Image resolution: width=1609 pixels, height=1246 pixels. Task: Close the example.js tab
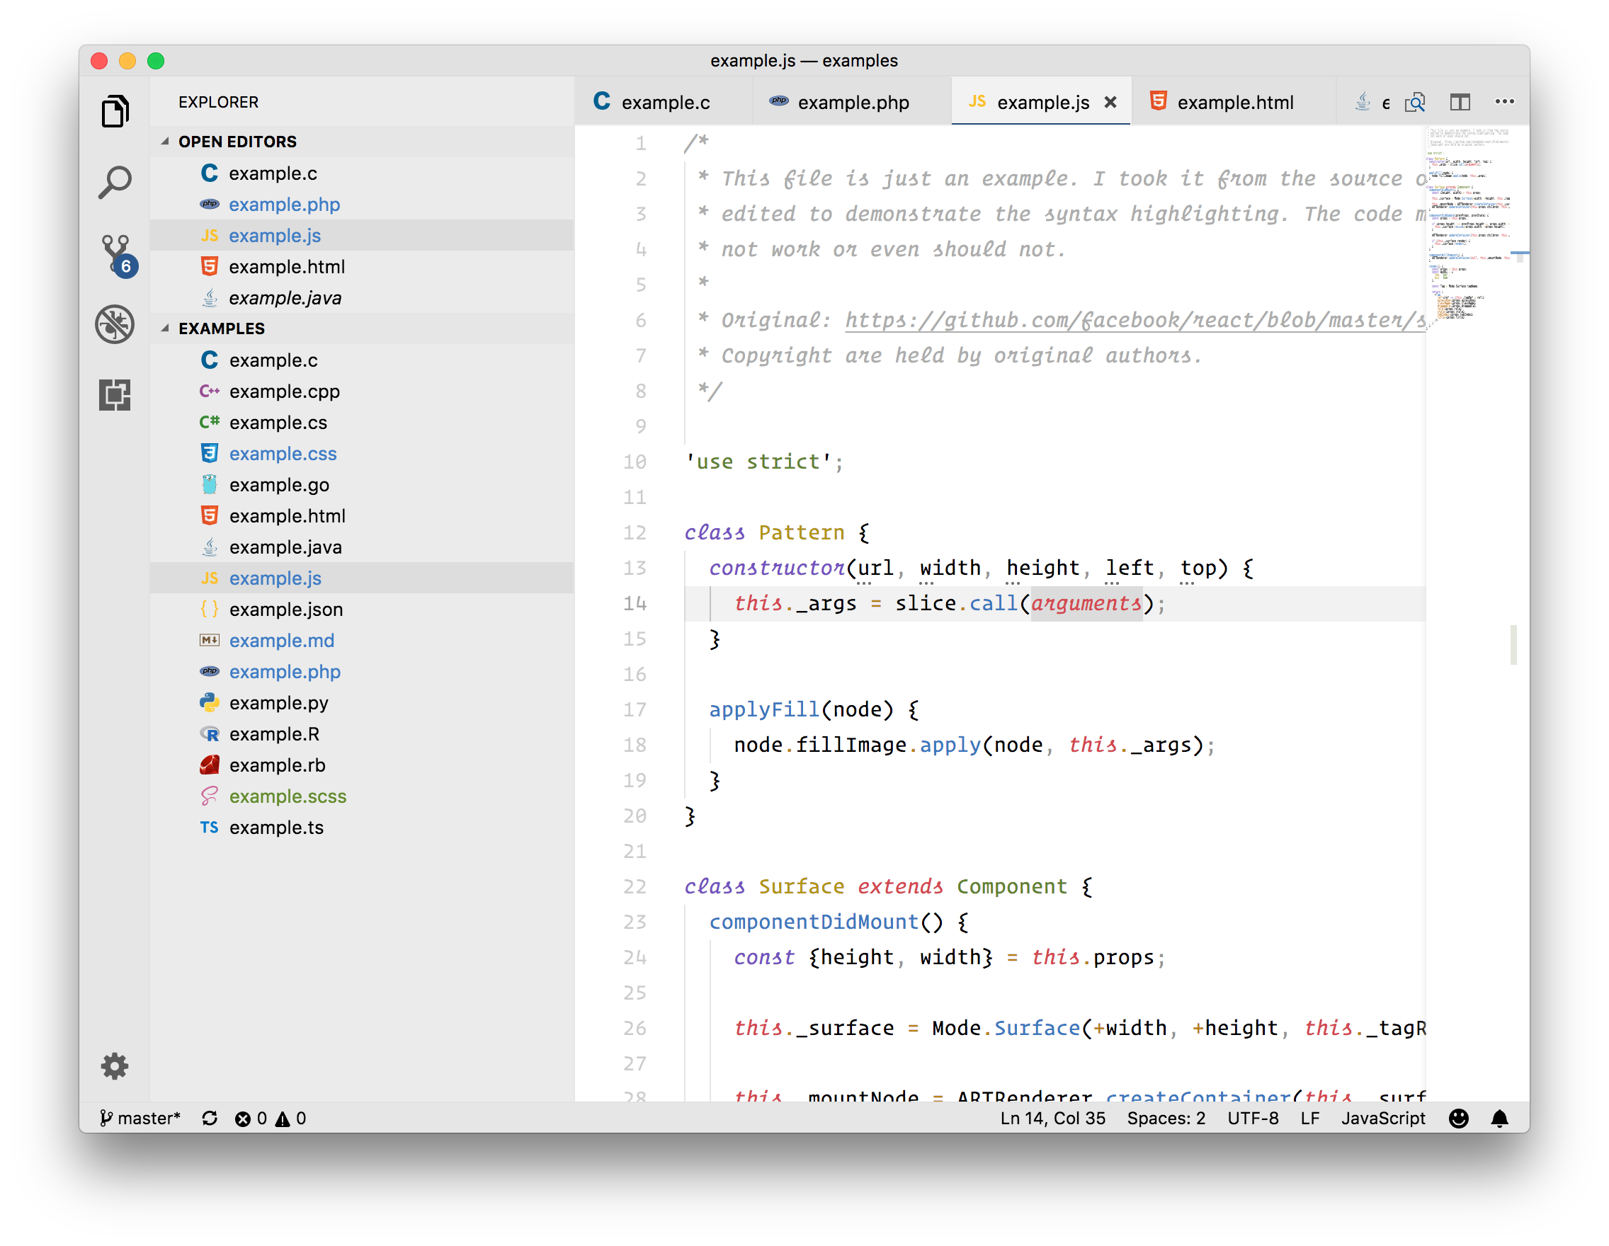click(1110, 103)
